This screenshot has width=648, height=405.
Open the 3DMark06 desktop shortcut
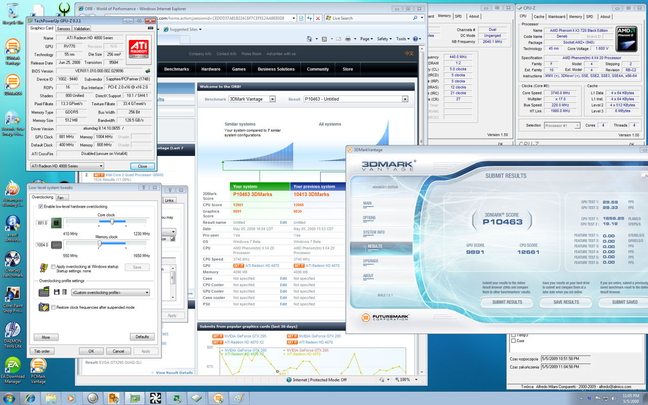coord(12,85)
